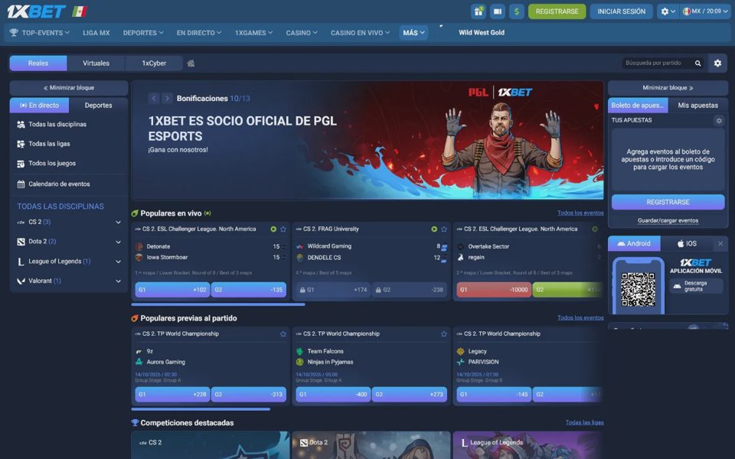Viewport: 735px width, 459px height.
Task: Open bet slip settings gear icon
Action: [719, 120]
